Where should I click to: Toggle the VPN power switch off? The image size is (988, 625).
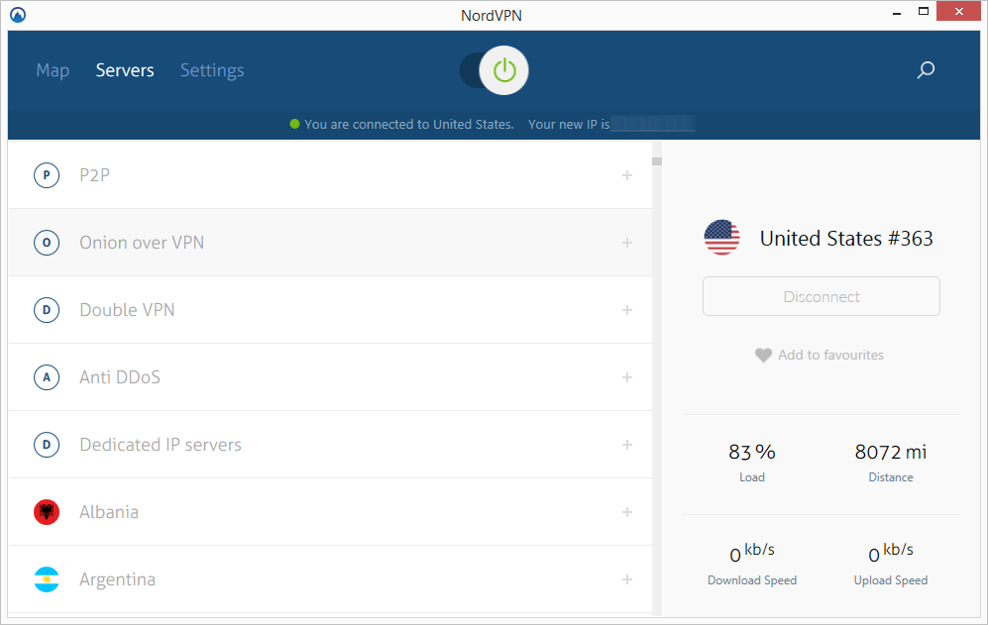pyautogui.click(x=495, y=70)
